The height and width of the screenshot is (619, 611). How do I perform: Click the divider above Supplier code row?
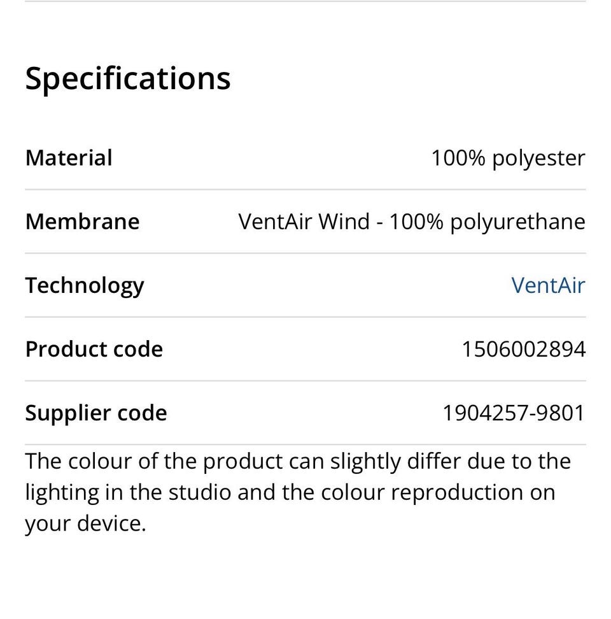tap(305, 381)
